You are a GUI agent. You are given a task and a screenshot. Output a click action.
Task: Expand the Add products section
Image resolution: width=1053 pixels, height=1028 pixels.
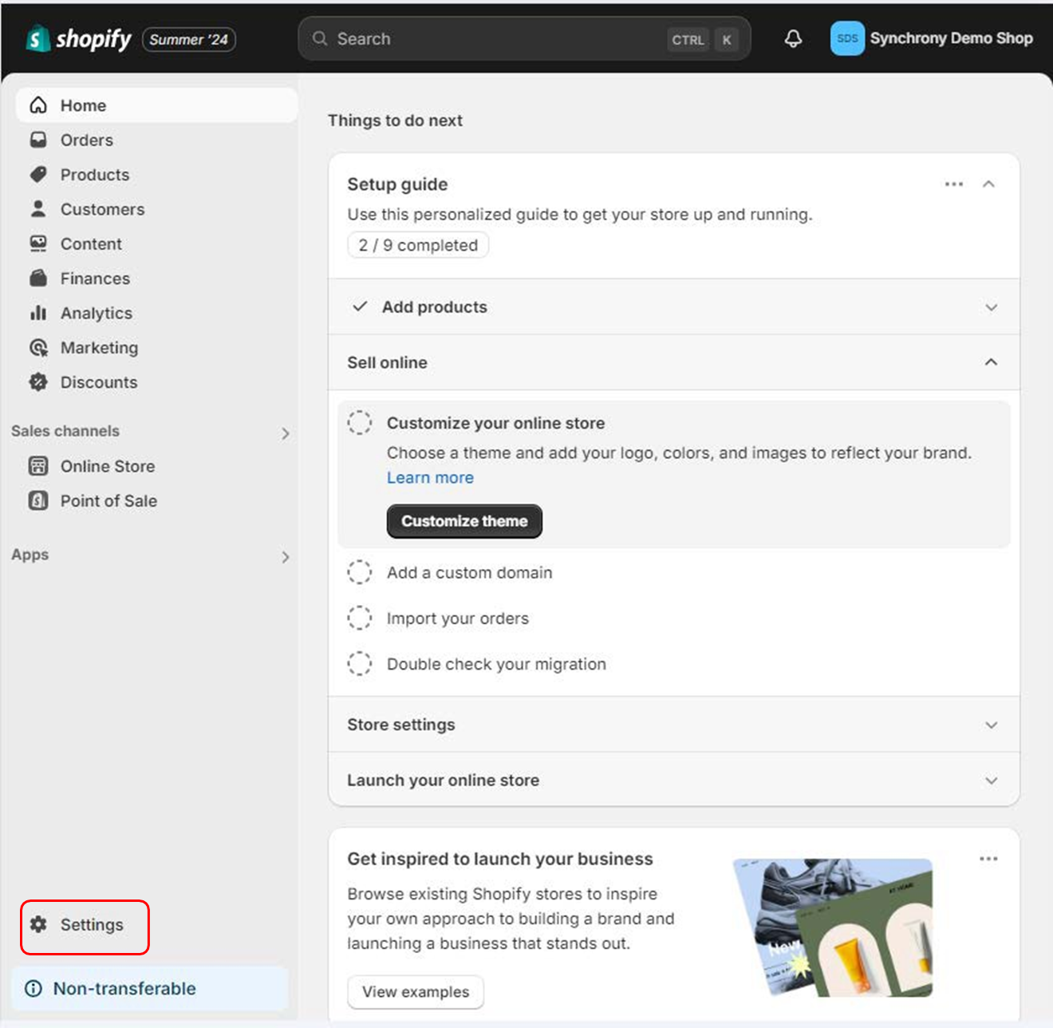pos(992,307)
